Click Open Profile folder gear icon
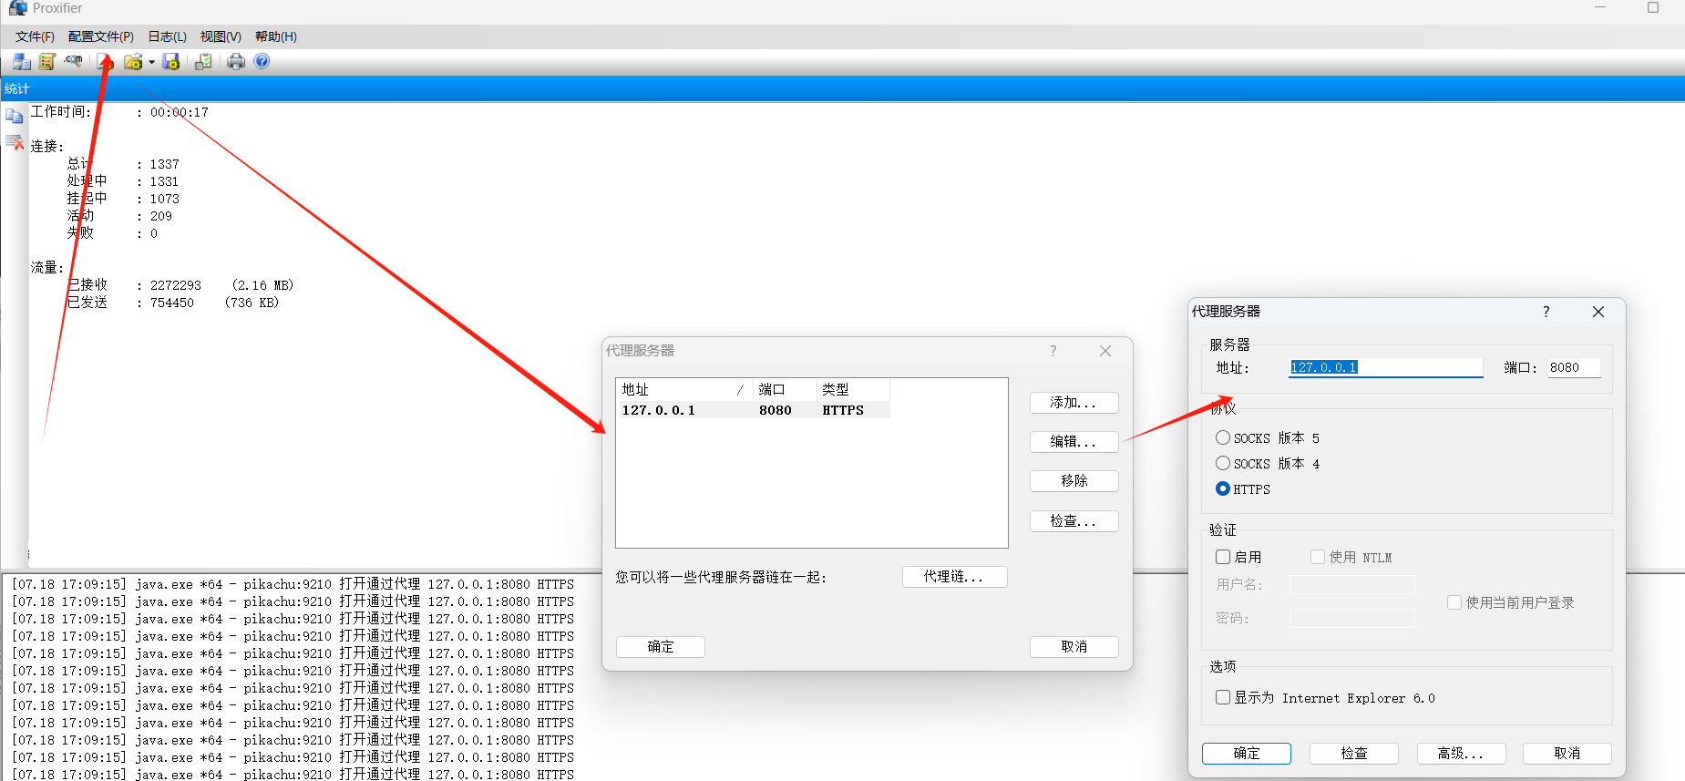 pos(133,61)
